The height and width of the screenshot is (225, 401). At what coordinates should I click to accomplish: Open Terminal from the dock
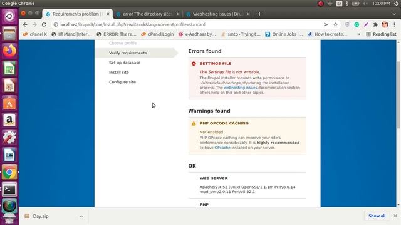[x=9, y=189]
